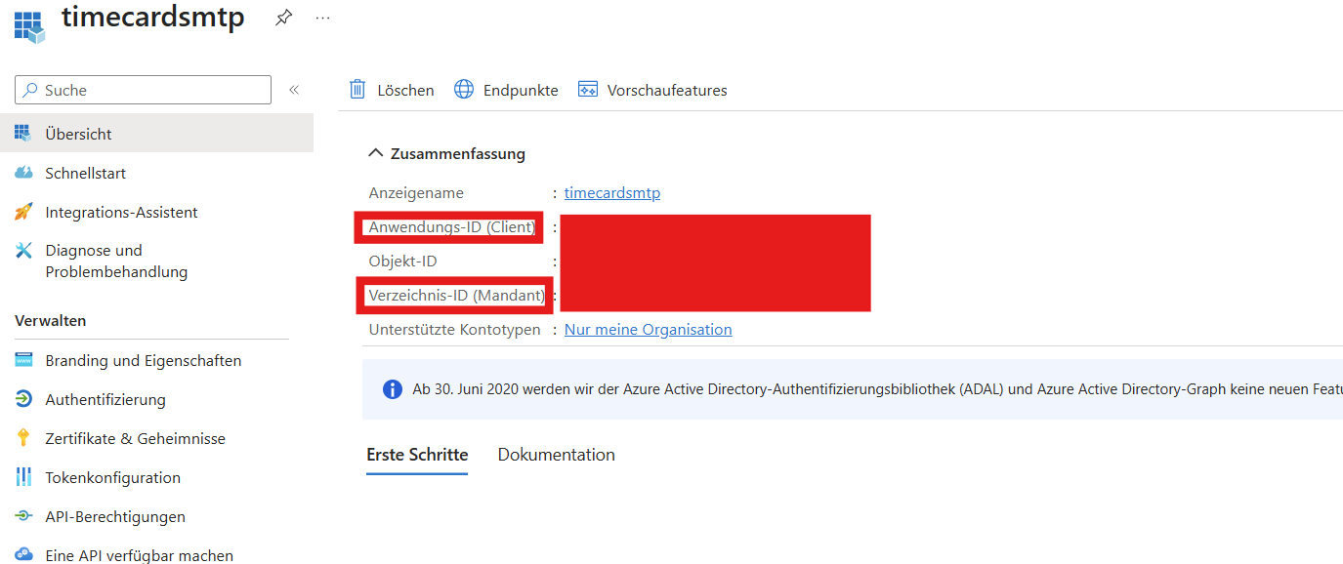Click the Endpunkte globe icon
Image resolution: width=1343 pixels, height=564 pixels.
pyautogui.click(x=464, y=90)
